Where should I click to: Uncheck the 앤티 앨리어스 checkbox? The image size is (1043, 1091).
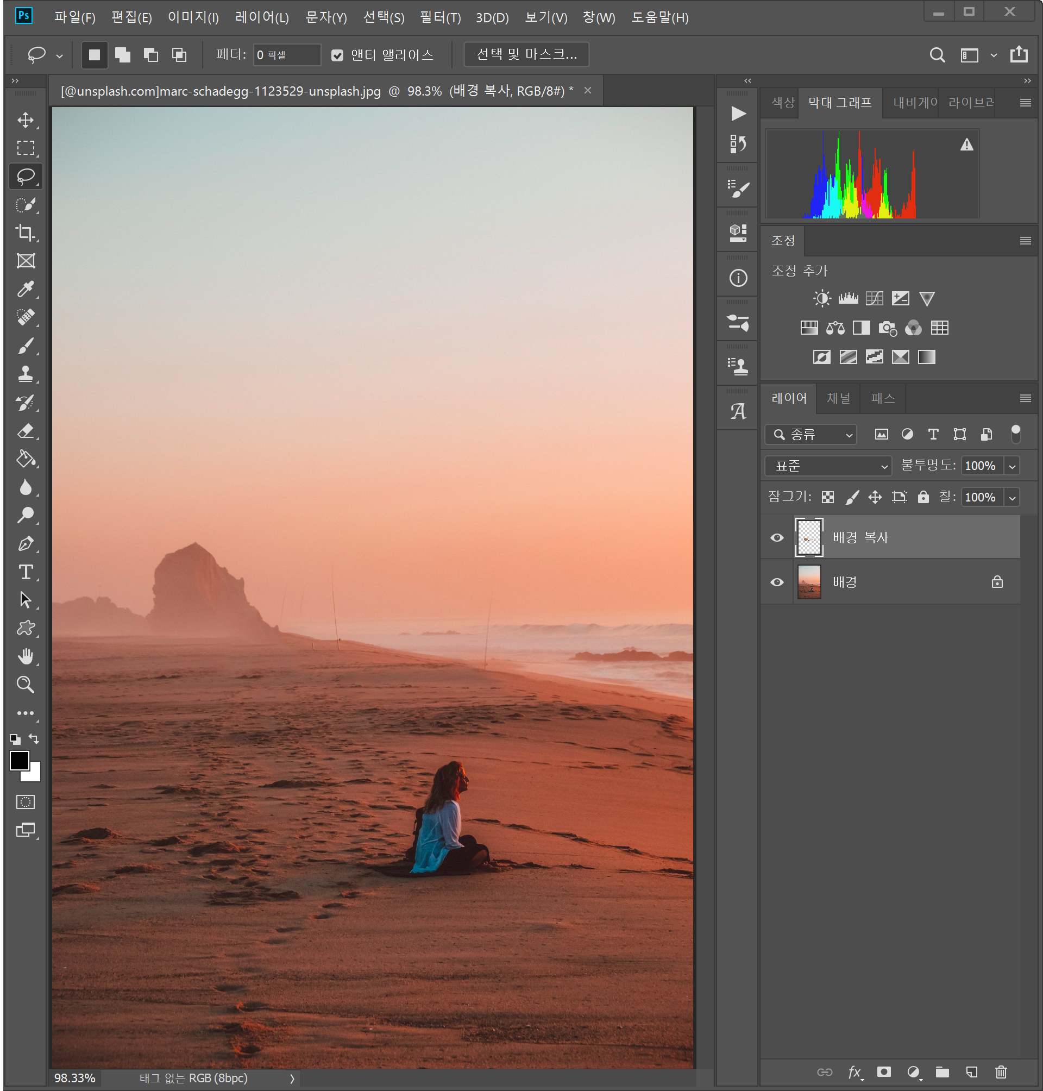(x=337, y=55)
